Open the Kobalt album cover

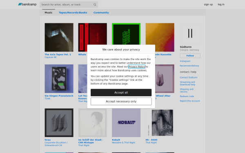click(126, 123)
